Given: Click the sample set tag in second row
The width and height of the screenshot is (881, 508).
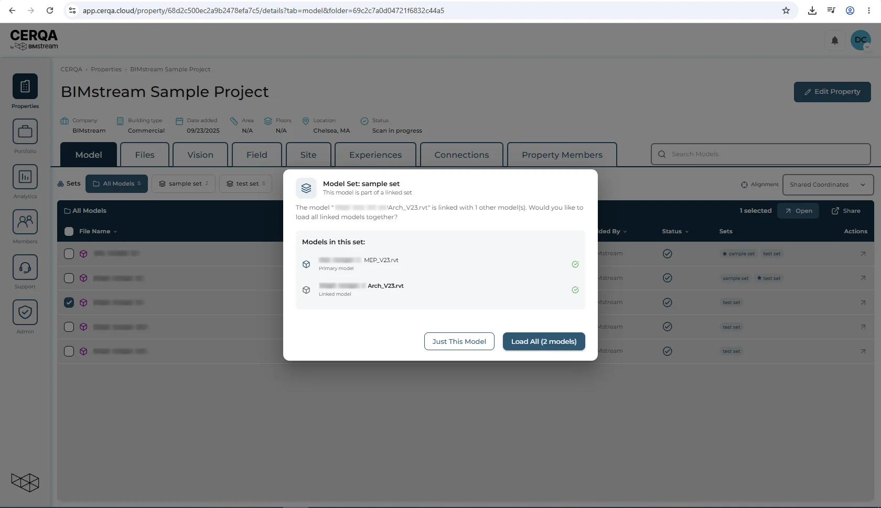Looking at the screenshot, I should 736,278.
